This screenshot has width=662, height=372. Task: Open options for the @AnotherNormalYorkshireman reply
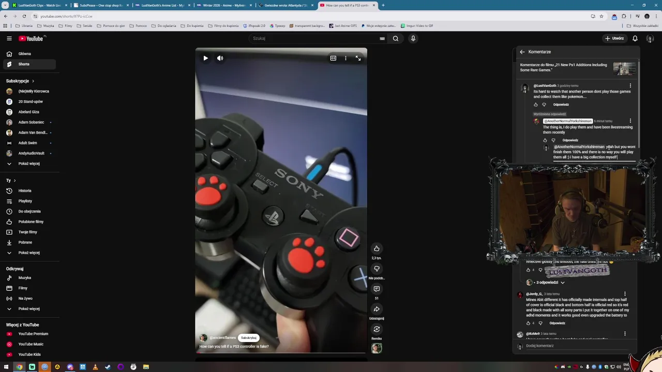point(630,121)
